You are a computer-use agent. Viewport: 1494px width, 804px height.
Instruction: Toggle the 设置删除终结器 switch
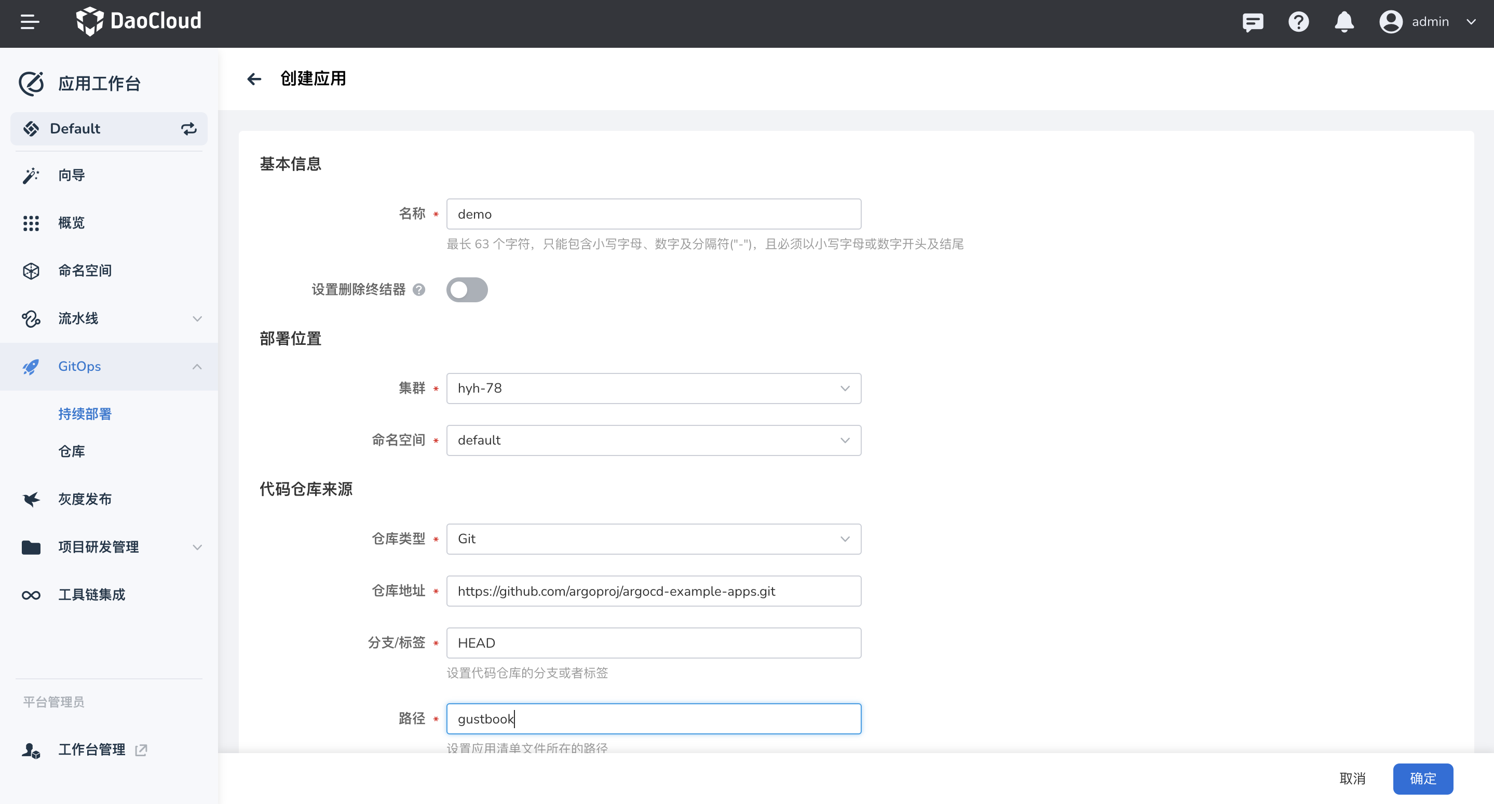467,289
